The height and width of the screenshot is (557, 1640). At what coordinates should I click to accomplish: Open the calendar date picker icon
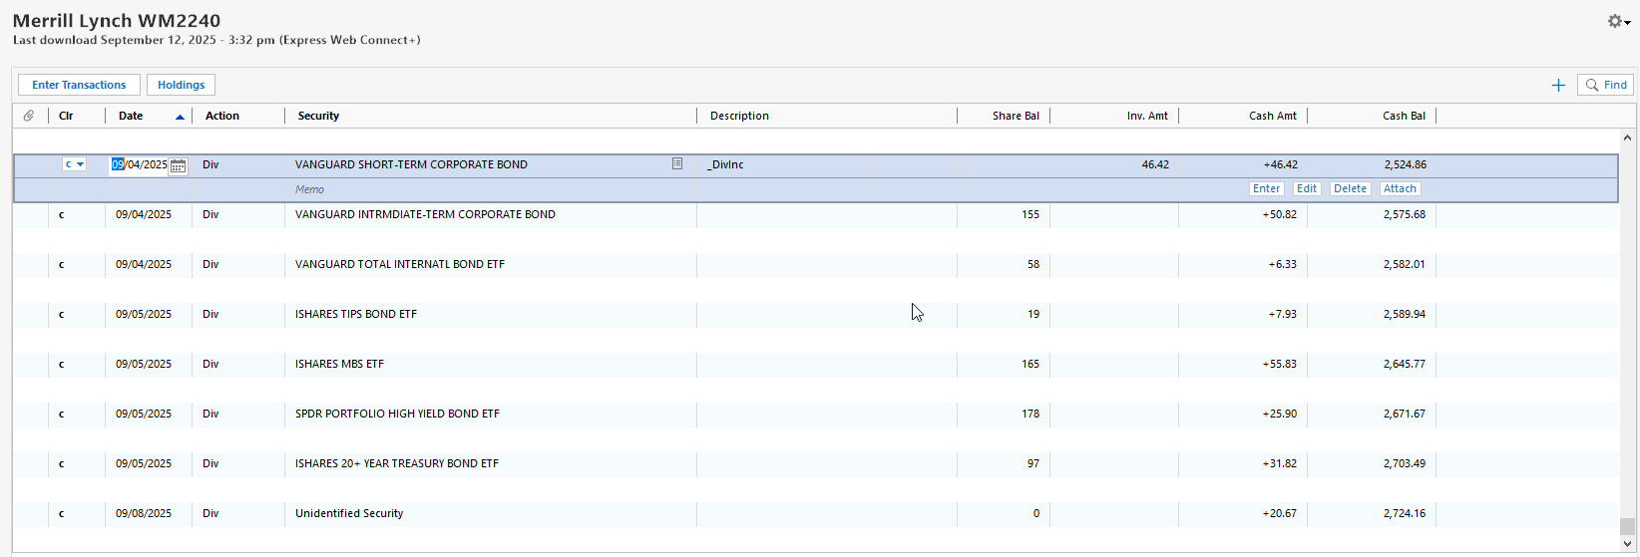click(178, 165)
